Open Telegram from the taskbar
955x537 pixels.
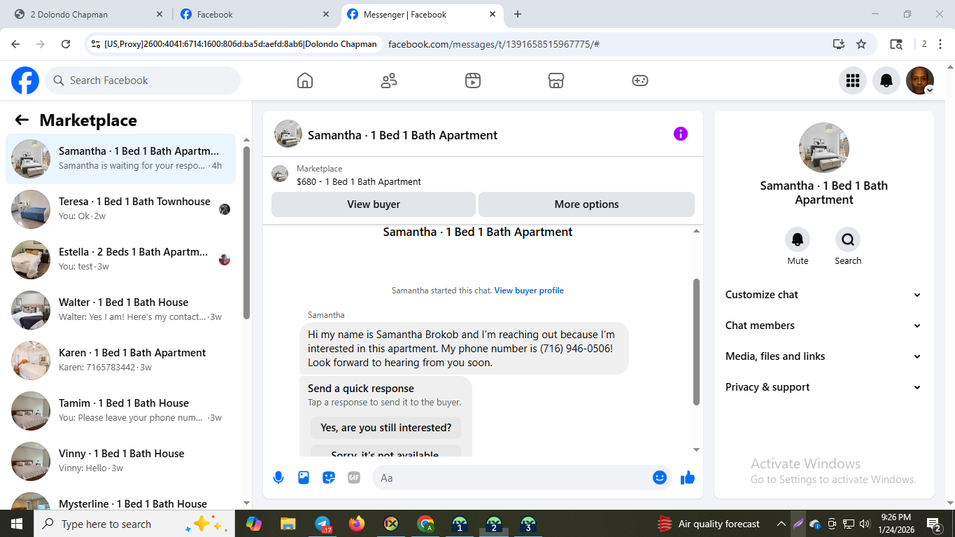[x=323, y=524]
